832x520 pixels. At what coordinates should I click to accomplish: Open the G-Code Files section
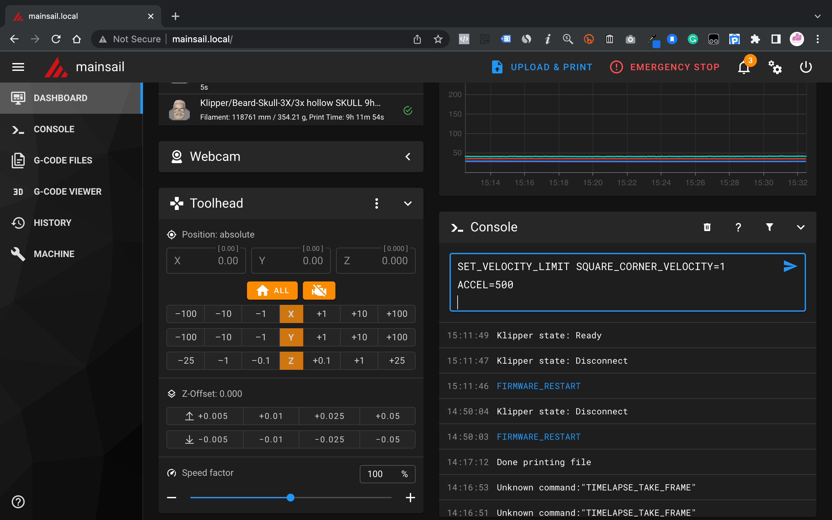[63, 160]
